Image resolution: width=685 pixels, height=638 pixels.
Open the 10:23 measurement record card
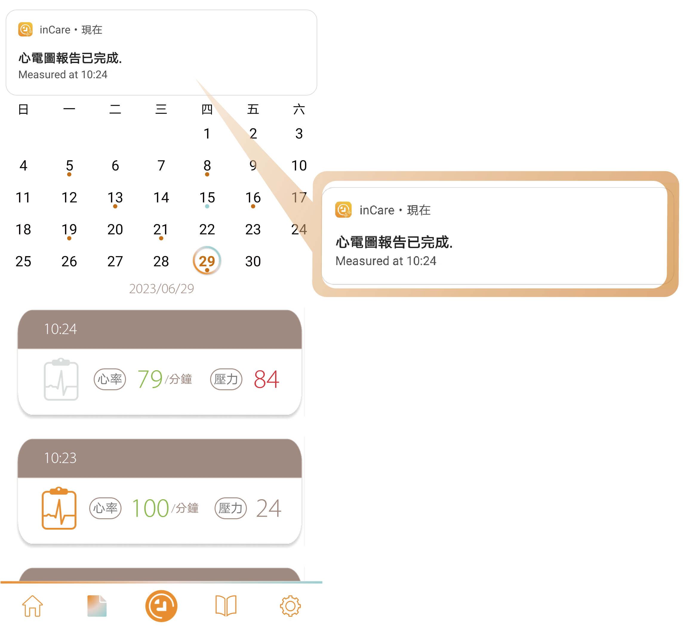point(159,491)
